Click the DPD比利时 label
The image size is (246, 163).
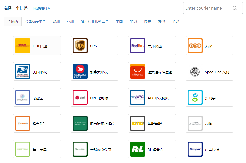(99, 98)
